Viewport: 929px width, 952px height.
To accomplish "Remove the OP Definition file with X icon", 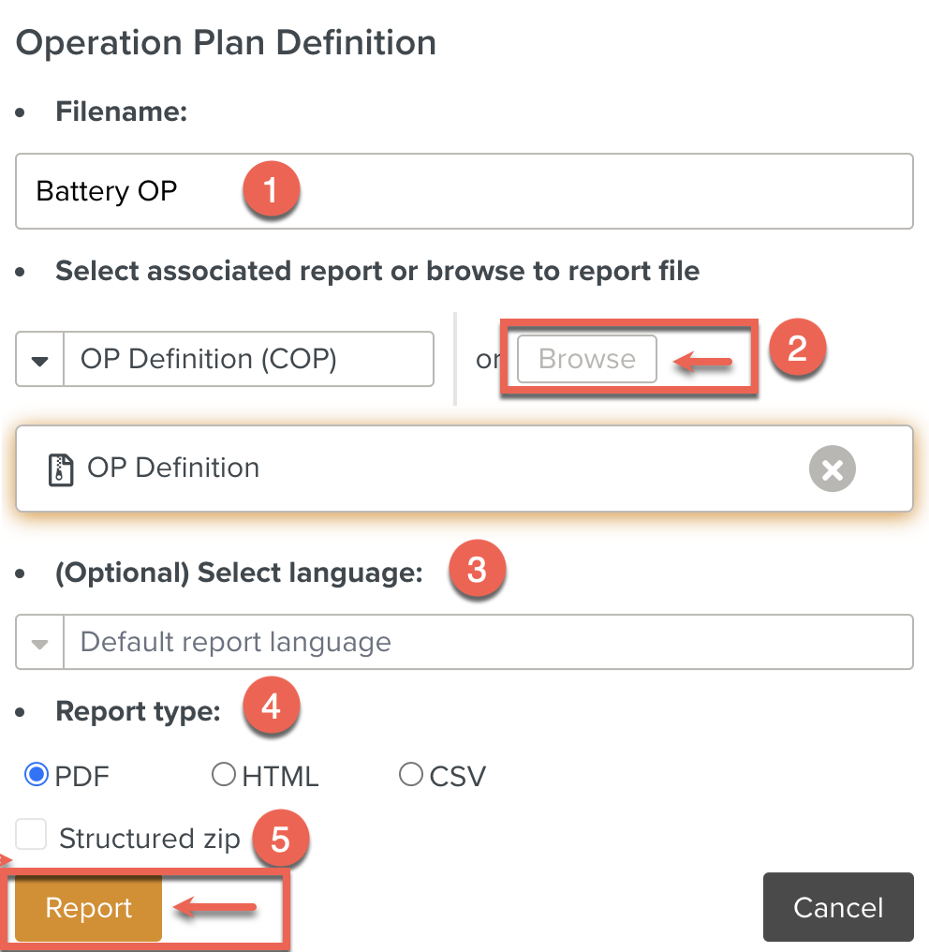I will pyautogui.click(x=832, y=469).
